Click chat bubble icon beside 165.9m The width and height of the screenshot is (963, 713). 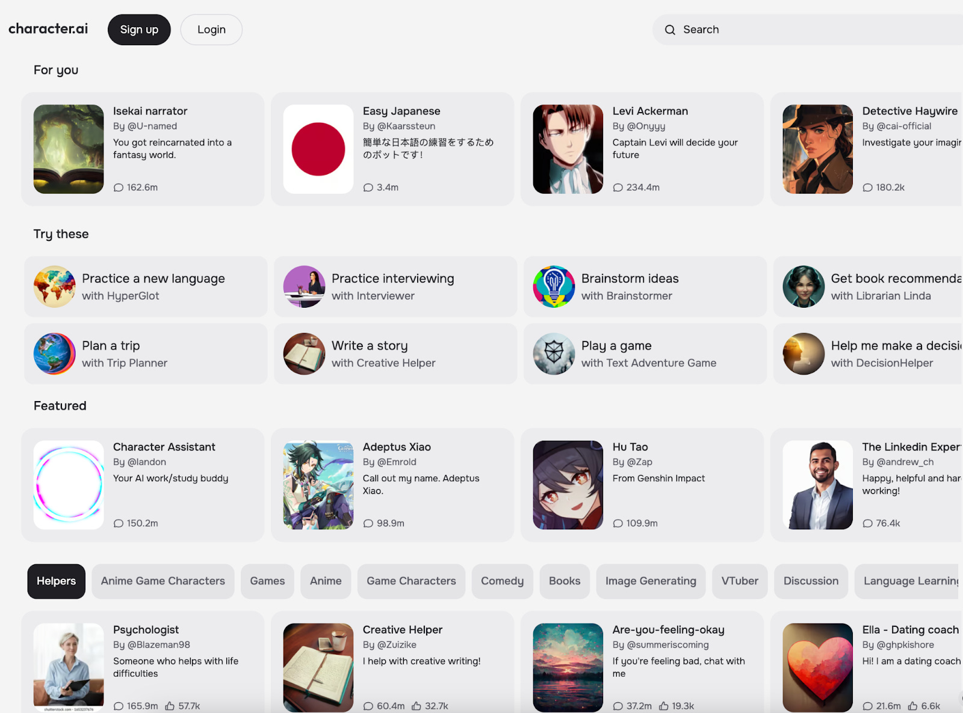119,706
